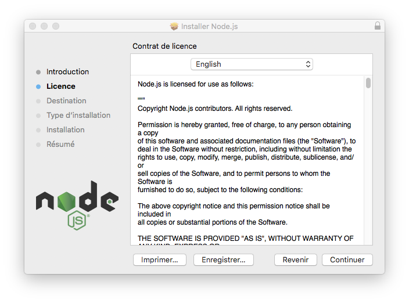Click the lock icon in title bar
409x303 pixels.
coord(378,26)
